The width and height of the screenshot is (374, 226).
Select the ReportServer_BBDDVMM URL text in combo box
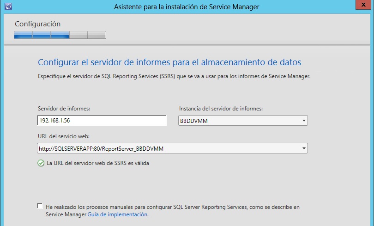pos(102,148)
